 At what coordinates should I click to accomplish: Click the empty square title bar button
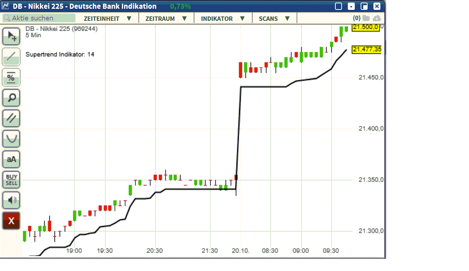point(339,6)
